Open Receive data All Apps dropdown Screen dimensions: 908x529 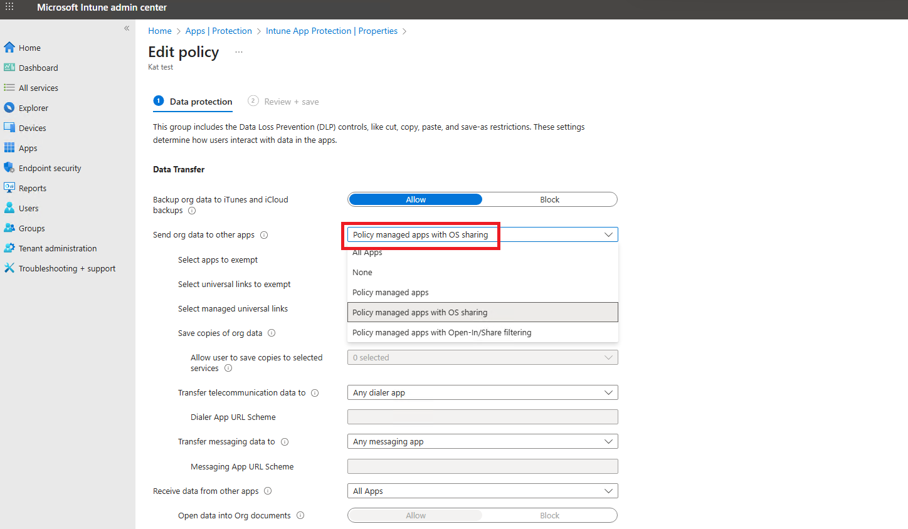pos(483,491)
